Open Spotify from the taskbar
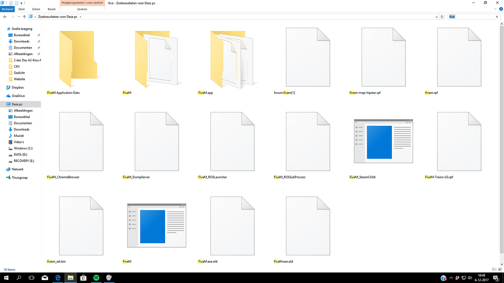 tap(96, 278)
